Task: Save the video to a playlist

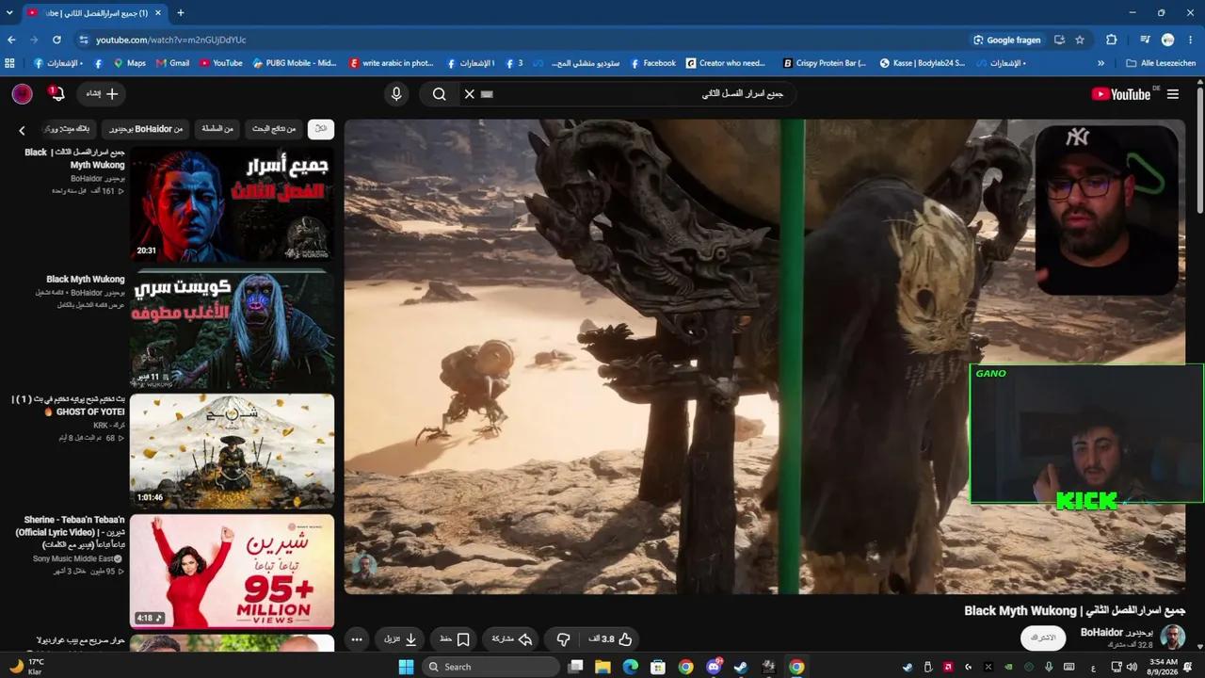Action: tap(455, 639)
